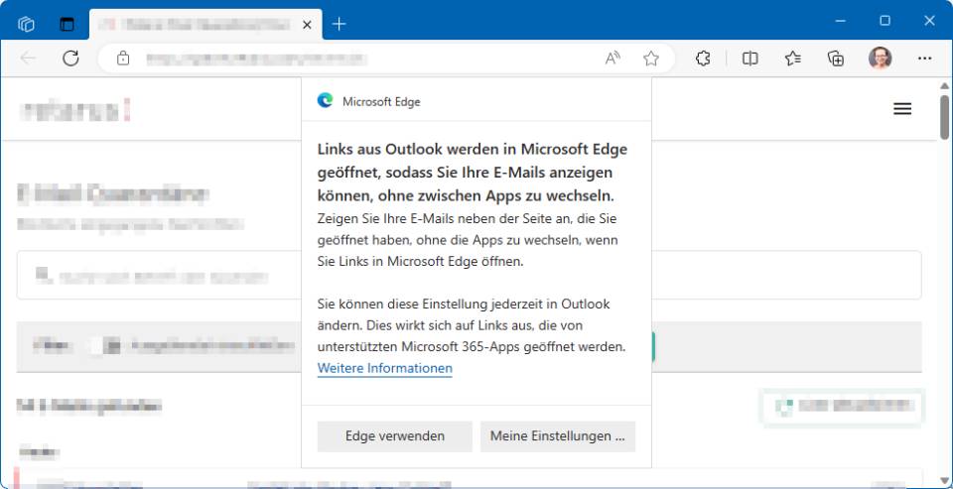Viewport: 953px width, 489px height.
Task: Activate the Read aloud icon
Action: click(613, 59)
